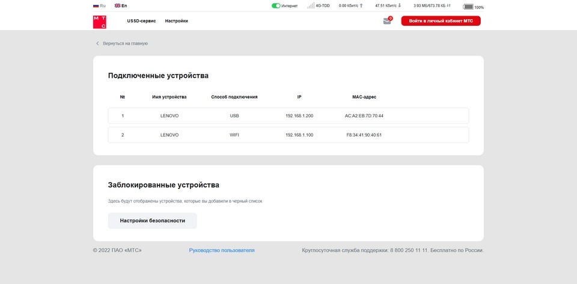Click the MAC address F8:34:41:90:40:61
The height and width of the screenshot is (284, 577).
[364, 135]
